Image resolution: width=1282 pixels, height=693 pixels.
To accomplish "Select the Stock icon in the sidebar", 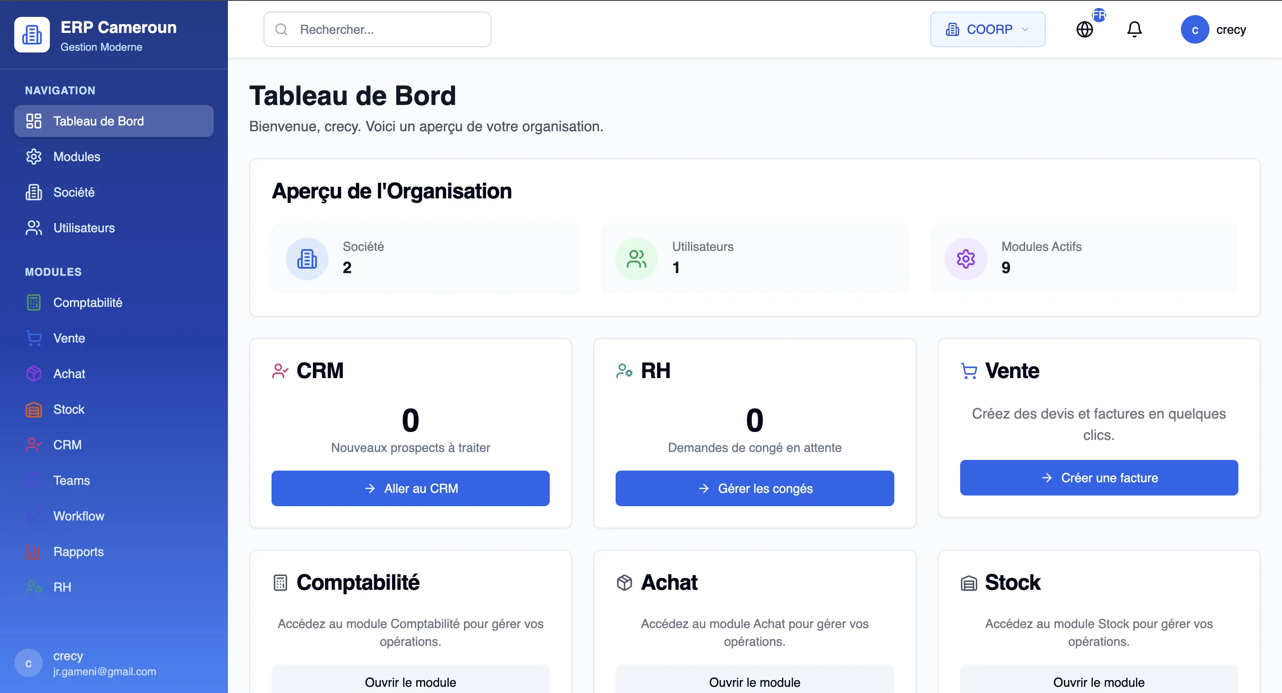I will tap(33, 409).
